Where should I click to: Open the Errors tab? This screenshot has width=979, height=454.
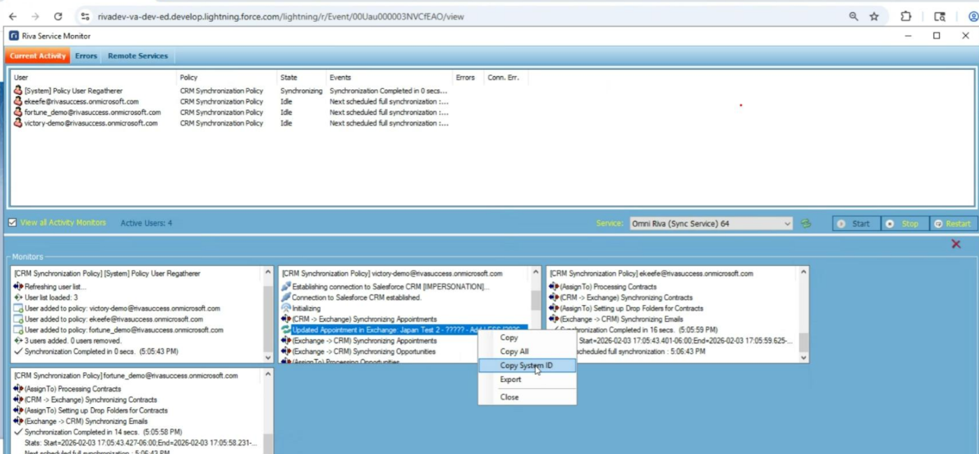click(x=86, y=56)
